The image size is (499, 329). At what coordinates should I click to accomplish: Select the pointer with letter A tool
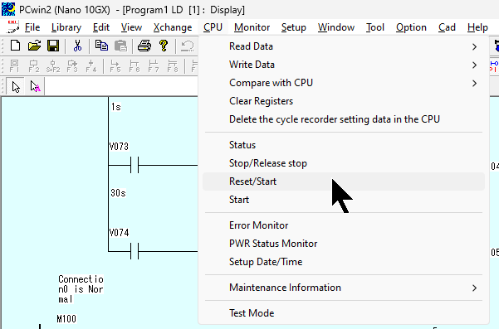pos(35,86)
